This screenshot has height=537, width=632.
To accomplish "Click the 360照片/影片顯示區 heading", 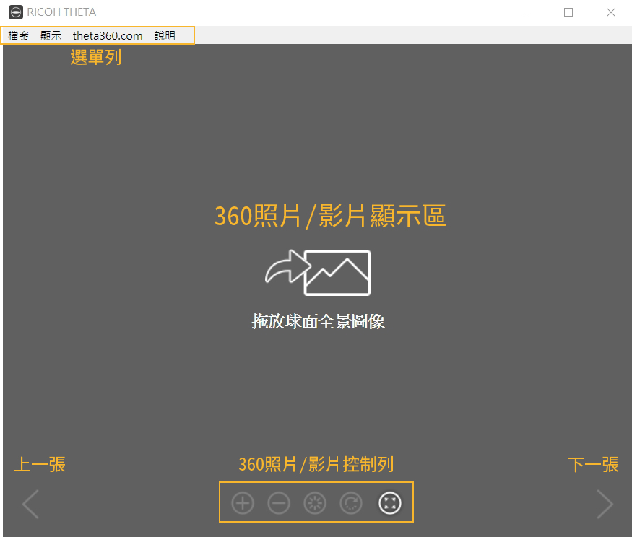I will click(x=330, y=216).
